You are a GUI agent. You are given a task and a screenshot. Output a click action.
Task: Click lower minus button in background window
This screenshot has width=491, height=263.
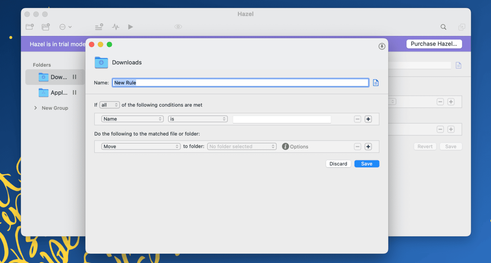[x=440, y=129]
